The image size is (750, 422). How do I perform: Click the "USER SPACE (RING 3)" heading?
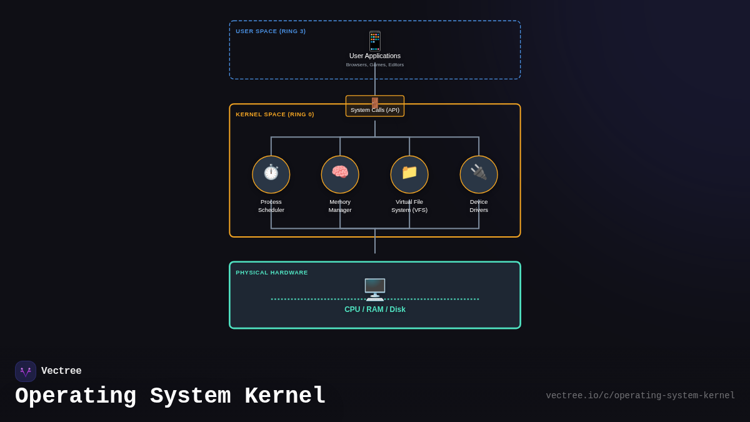coord(271,31)
